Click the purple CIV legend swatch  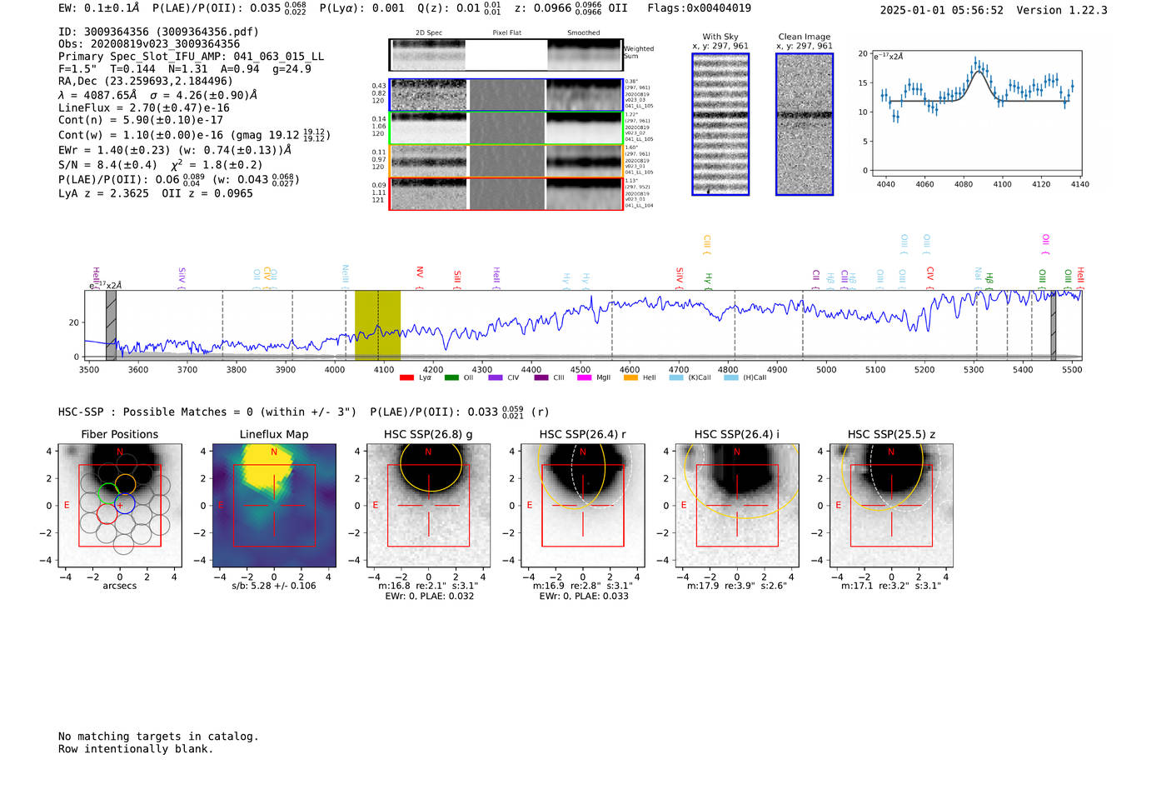[496, 377]
